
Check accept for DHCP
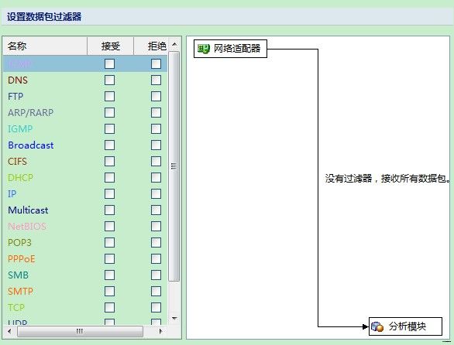point(109,177)
